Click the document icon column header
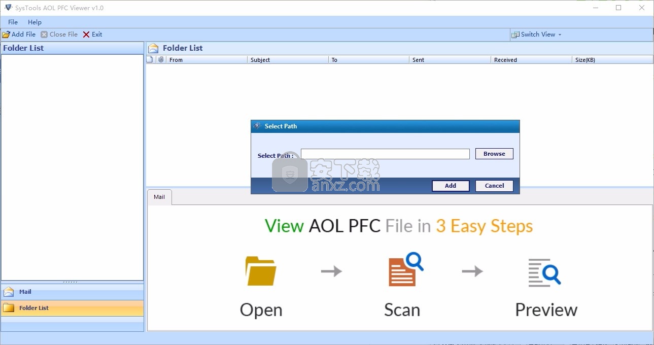This screenshot has width=654, height=345. pos(150,59)
